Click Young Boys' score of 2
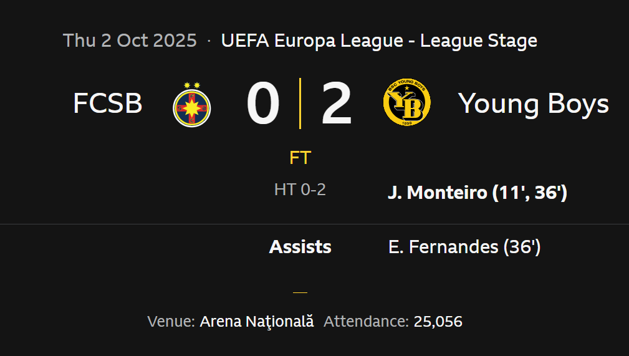The height and width of the screenshot is (356, 629). (x=337, y=104)
